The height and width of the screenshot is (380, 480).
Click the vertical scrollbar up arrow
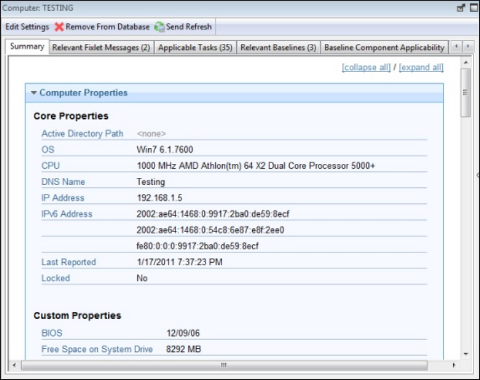pyautogui.click(x=466, y=62)
